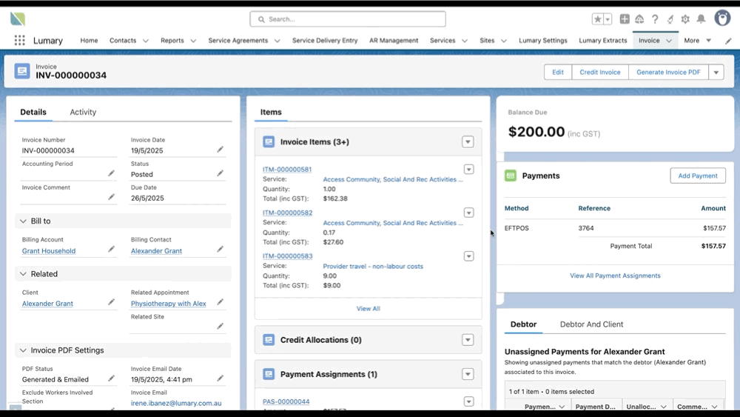The image size is (740, 417).
Task: Click the Credit Invoice button
Action: point(599,72)
